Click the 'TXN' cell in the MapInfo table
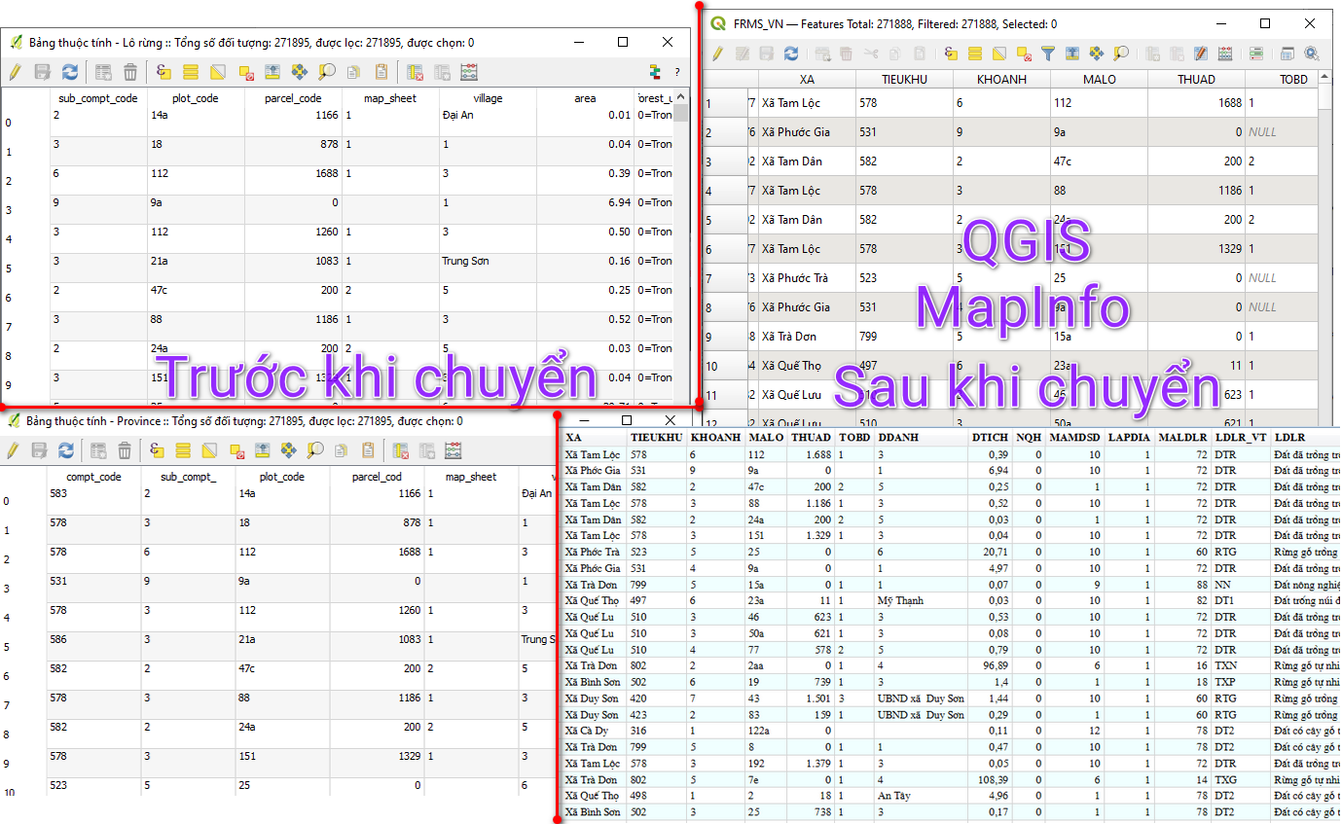Image resolution: width=1342 pixels, height=824 pixels. pyautogui.click(x=1241, y=665)
